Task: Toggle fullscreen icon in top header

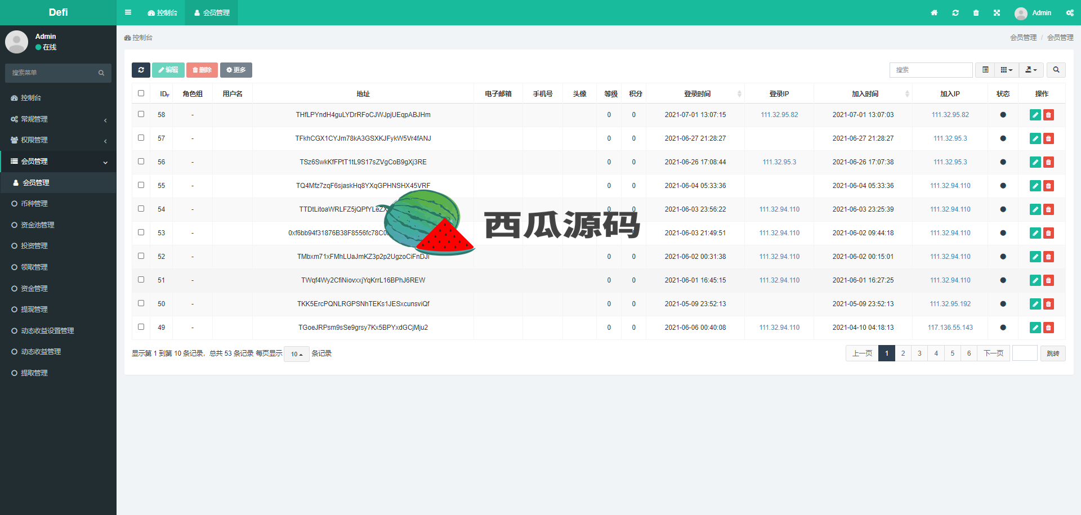Action: coord(997,13)
